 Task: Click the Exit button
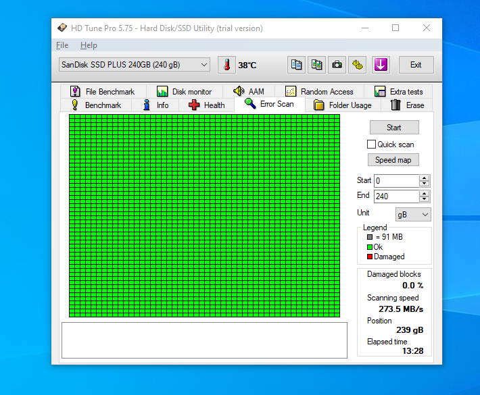pyautogui.click(x=416, y=65)
